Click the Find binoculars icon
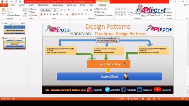This screenshot has height=106, width=189. [x=165, y=9]
